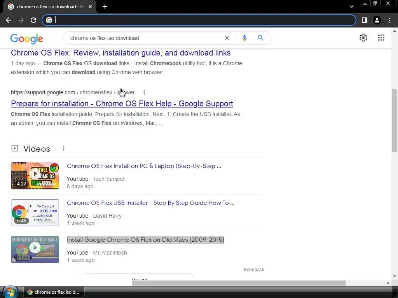Click the vertical scrollbar down arrow

(395, 276)
